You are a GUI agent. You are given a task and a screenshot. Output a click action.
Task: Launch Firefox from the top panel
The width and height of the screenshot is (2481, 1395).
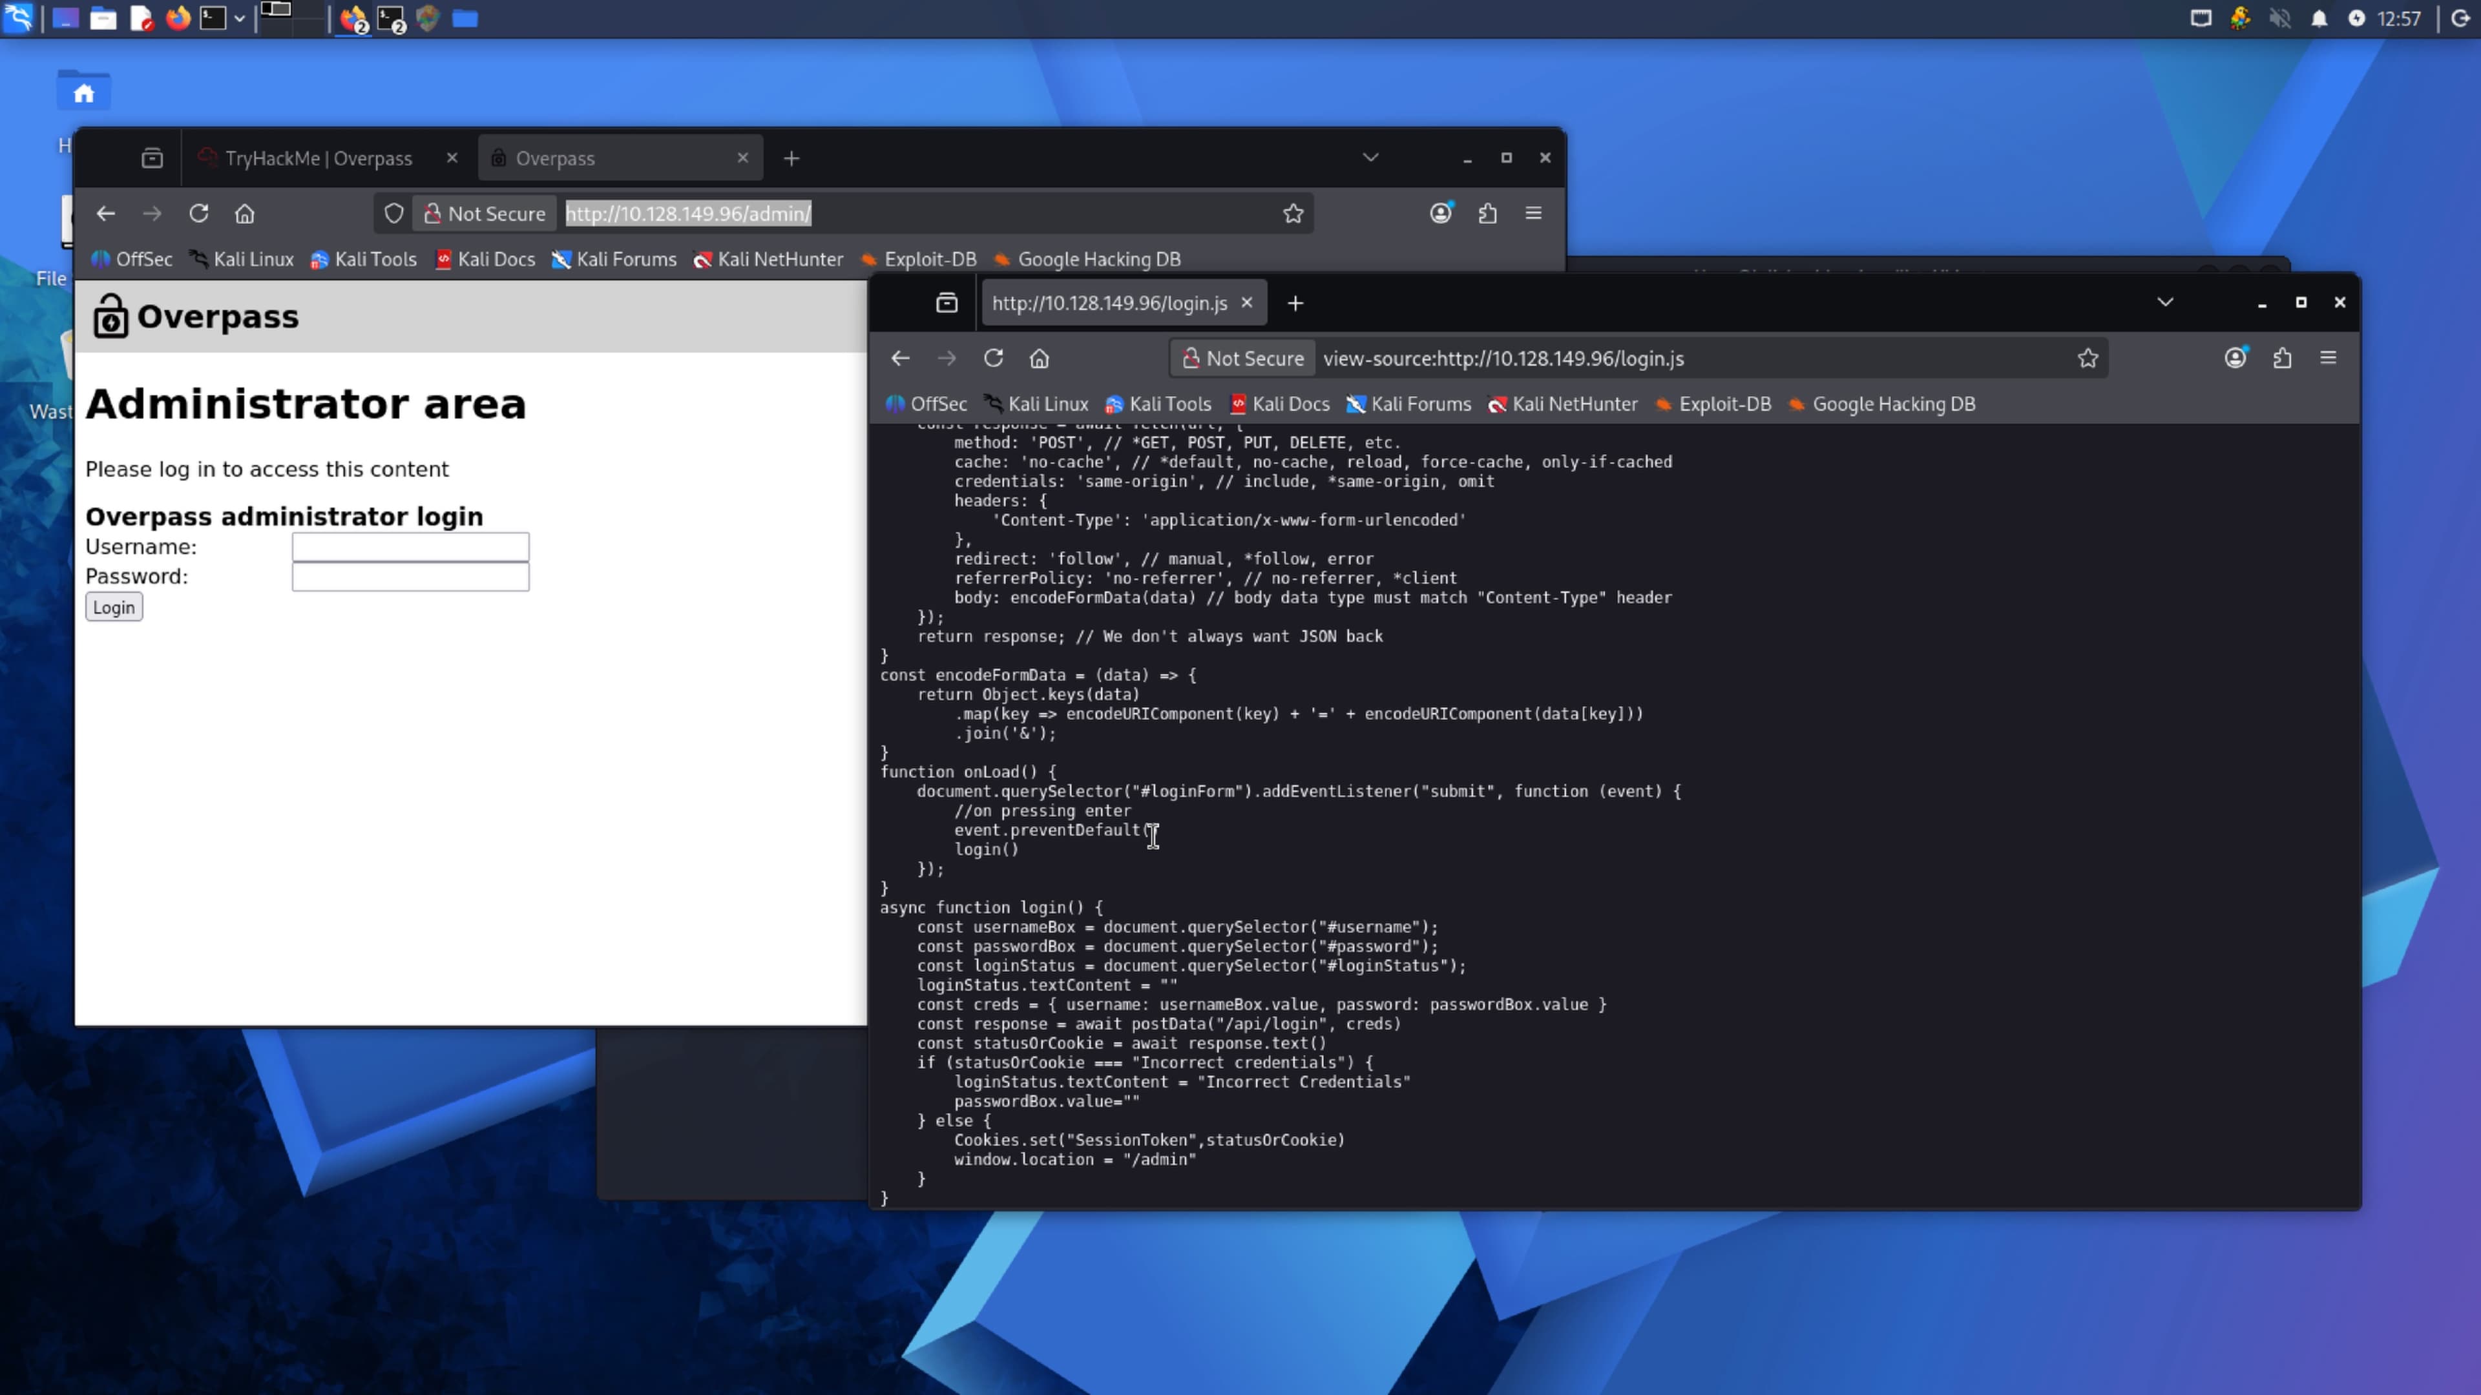coord(178,18)
